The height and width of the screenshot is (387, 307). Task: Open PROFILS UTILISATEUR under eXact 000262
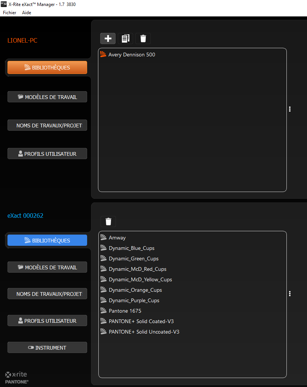pyautogui.click(x=47, y=321)
